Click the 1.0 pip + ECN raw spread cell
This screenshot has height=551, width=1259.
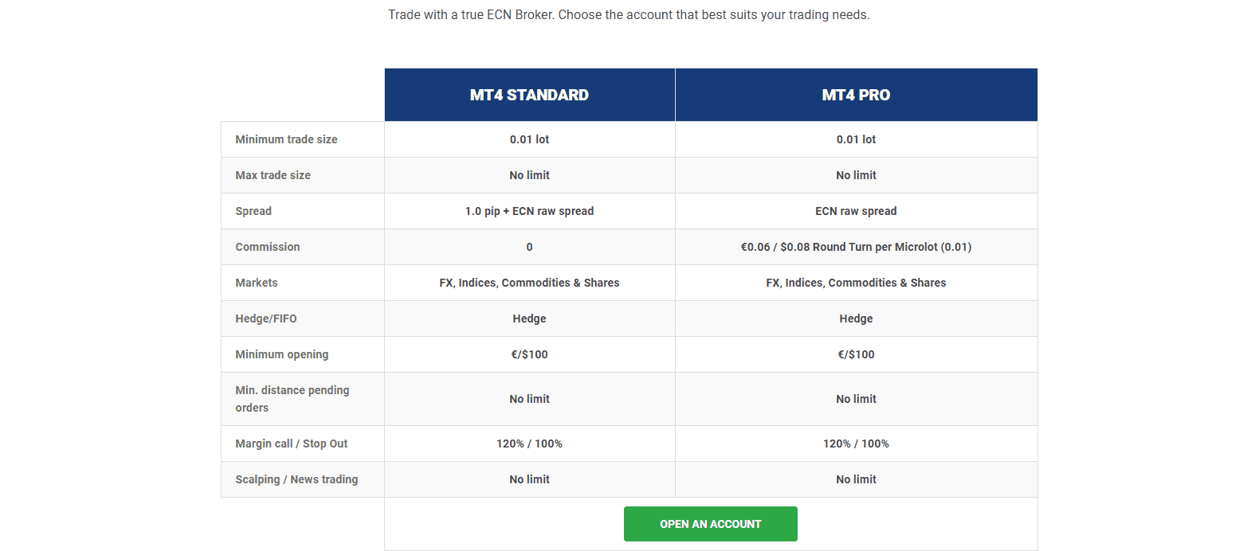529,210
